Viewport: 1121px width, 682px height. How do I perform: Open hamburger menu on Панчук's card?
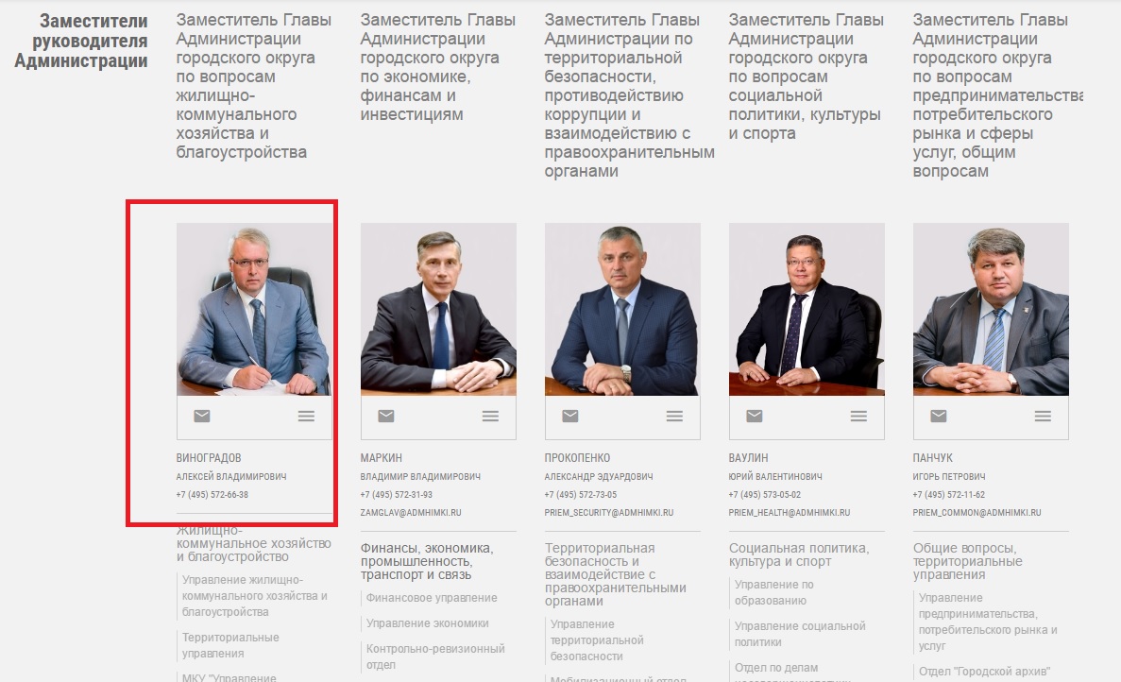click(1043, 416)
